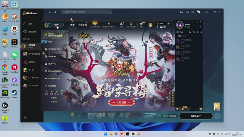244x137 pixels.
Task: Collapse the WeGame sidebar with bottom arrow
Action: [x=25, y=118]
